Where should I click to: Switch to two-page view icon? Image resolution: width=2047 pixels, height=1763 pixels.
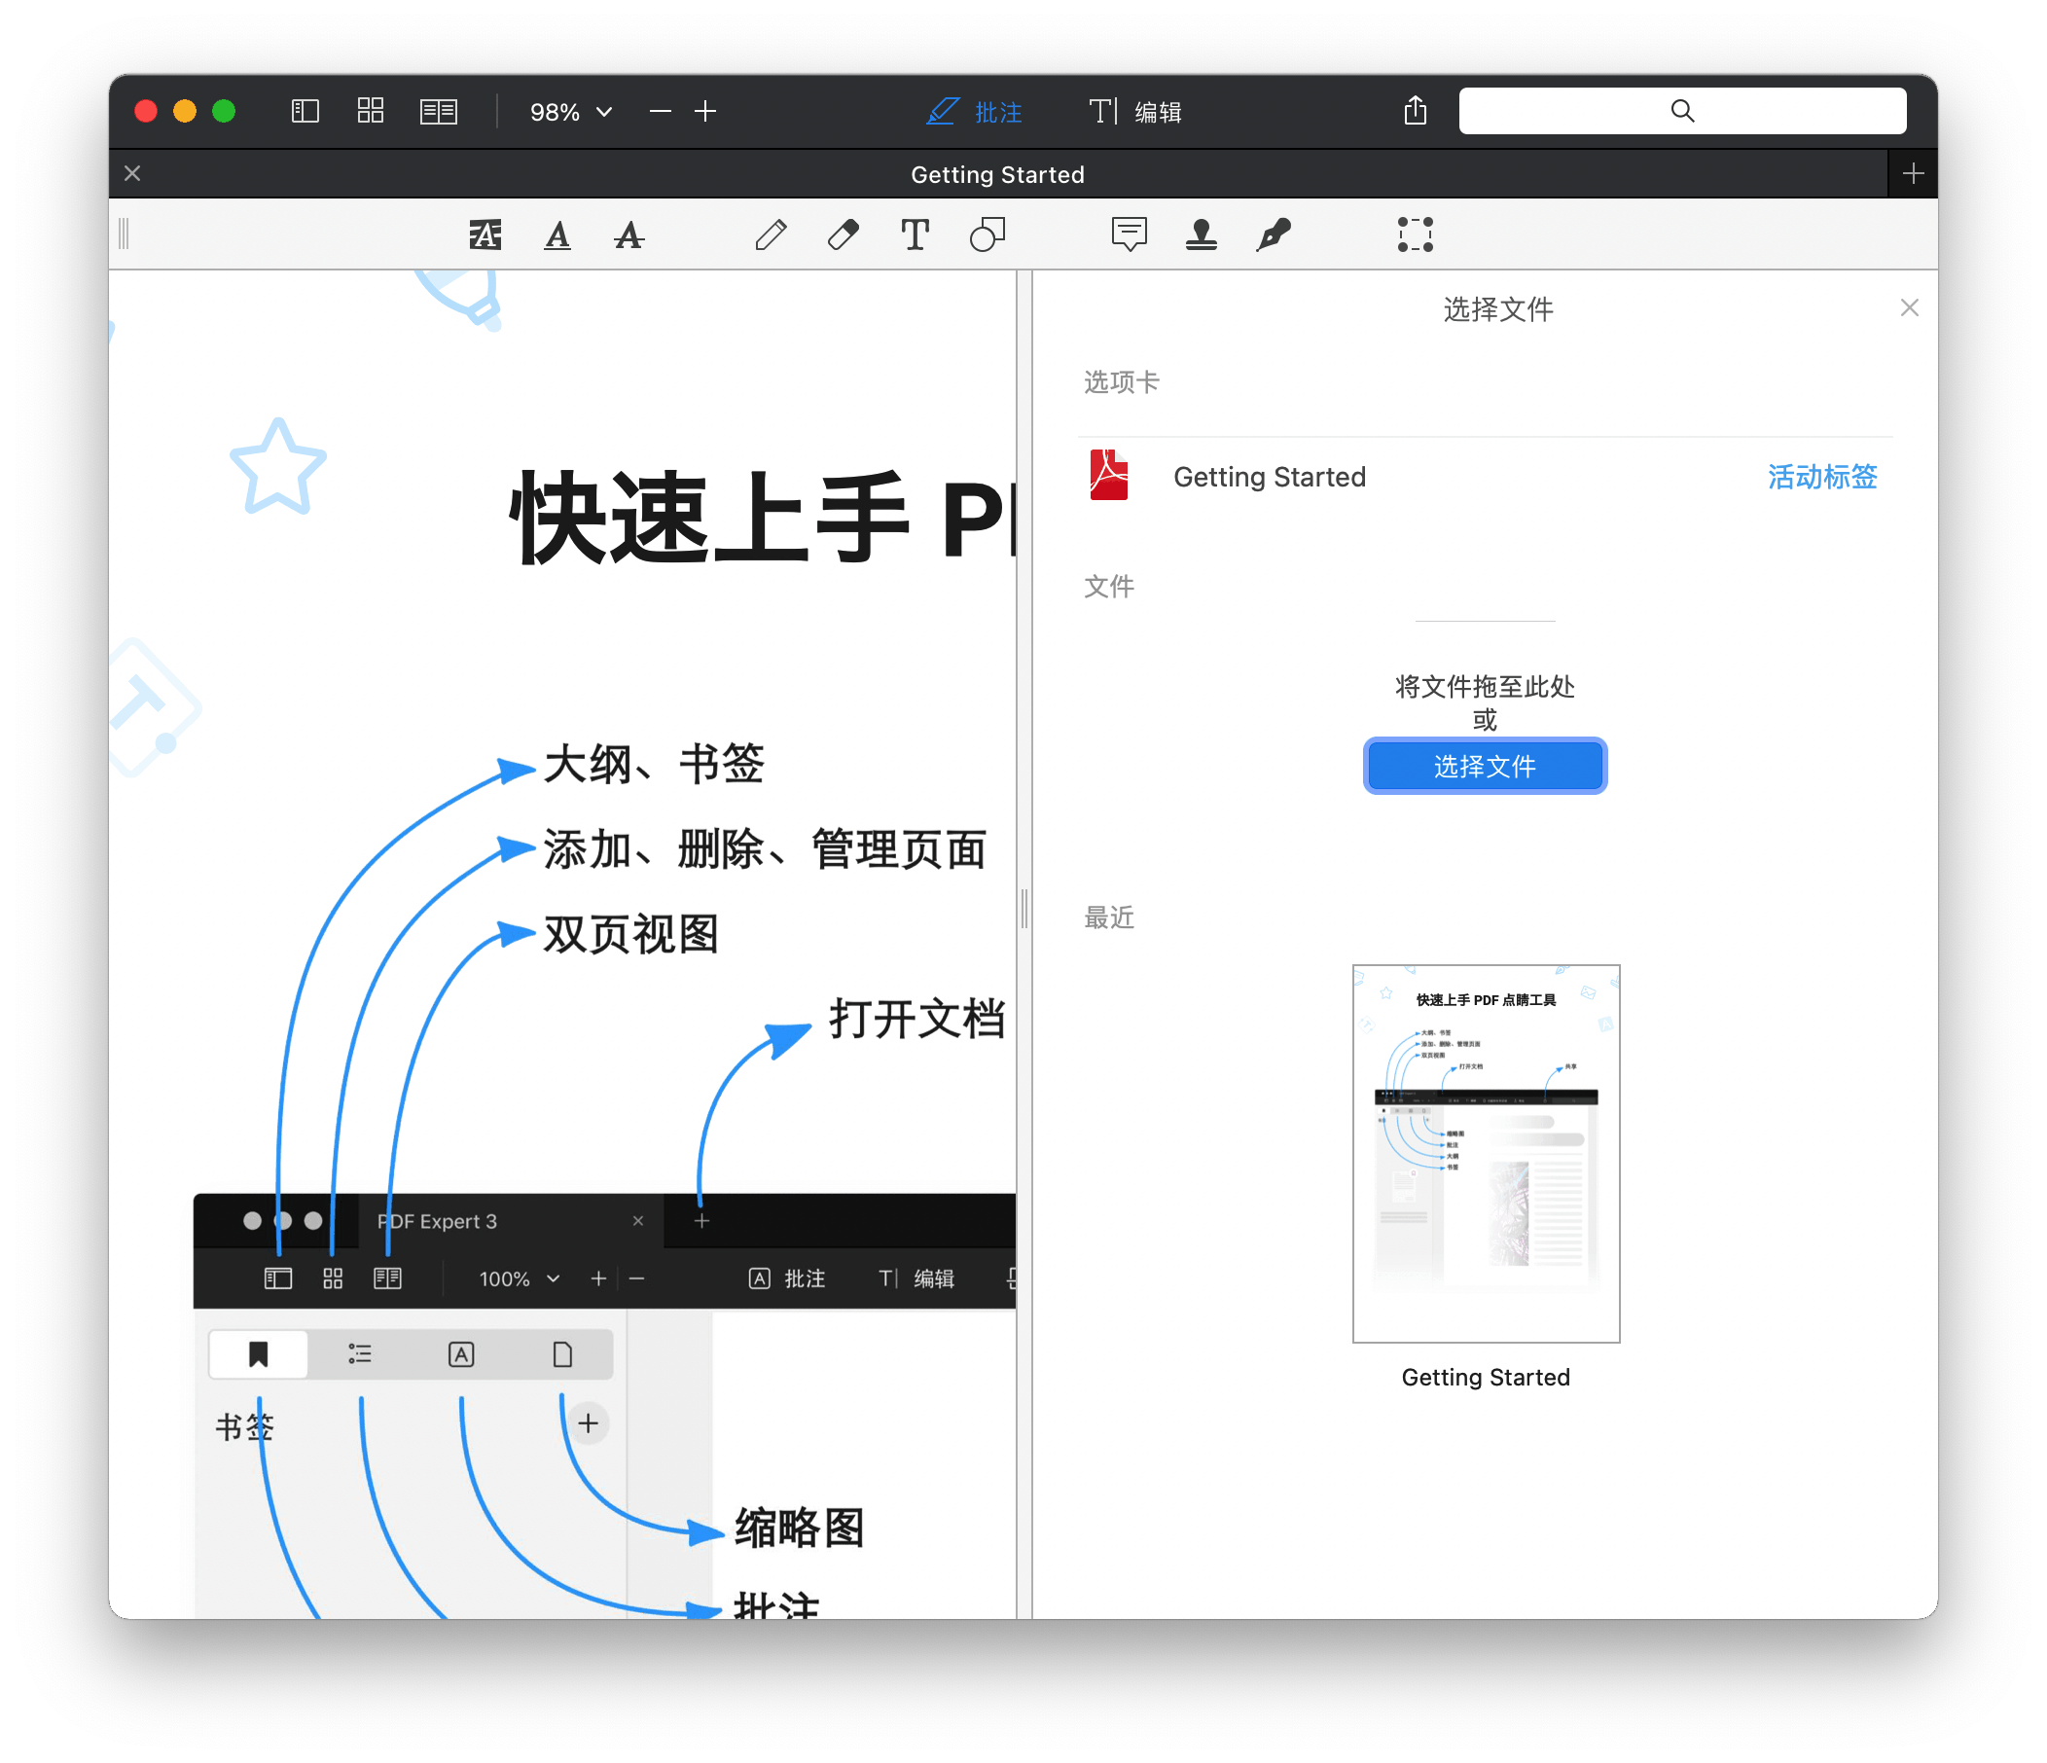tap(439, 111)
